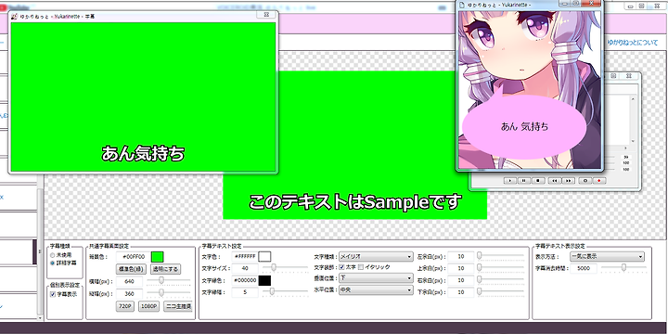Click the 左余白 field showing 10
Viewport: 668px width, 334px height.
pos(461,256)
